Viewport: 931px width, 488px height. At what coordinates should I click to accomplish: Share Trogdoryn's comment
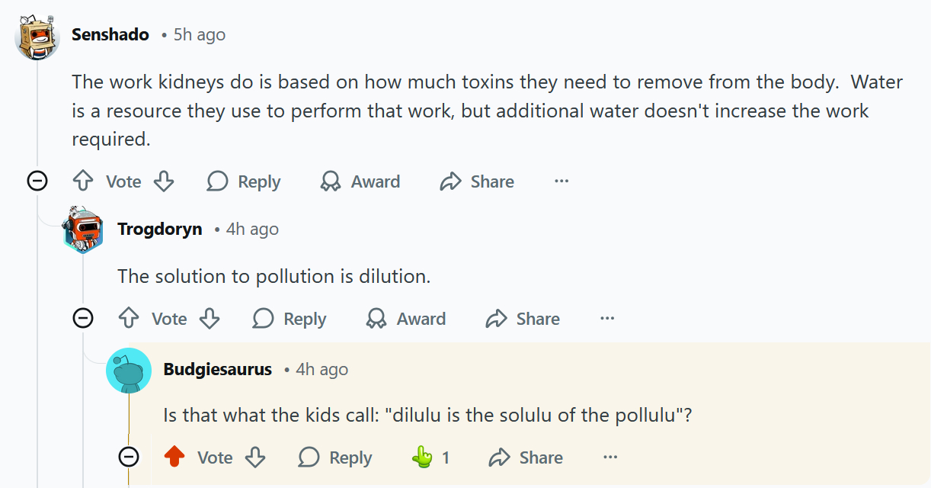click(523, 319)
